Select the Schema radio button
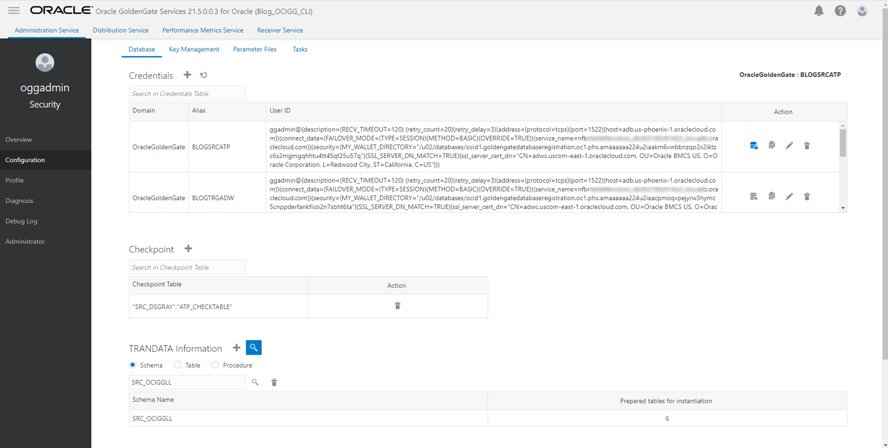 pyautogui.click(x=133, y=365)
